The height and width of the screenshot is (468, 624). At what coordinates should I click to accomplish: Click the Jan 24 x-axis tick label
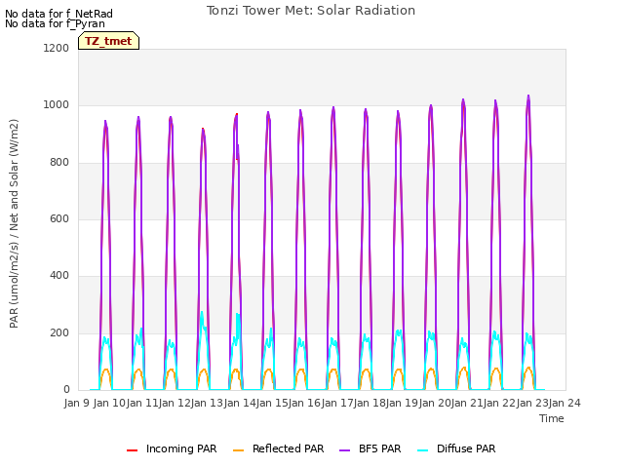coord(565,403)
